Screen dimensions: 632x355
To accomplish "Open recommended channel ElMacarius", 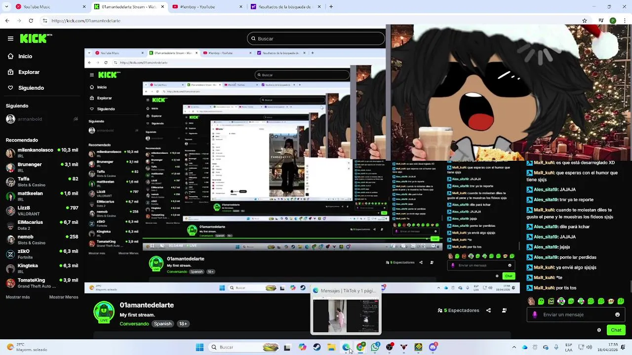I will tap(41, 225).
